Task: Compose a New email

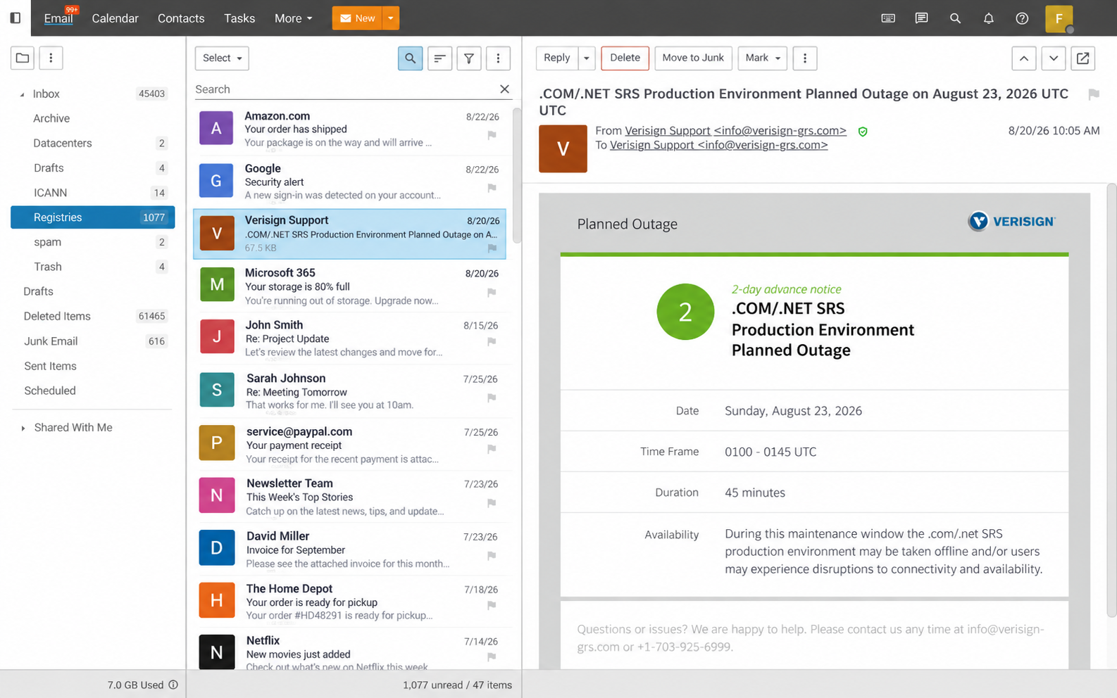Action: tap(357, 18)
